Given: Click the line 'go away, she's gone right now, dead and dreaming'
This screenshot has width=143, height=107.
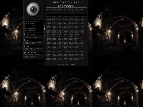Looking at the screenshot, I should click(66, 12).
